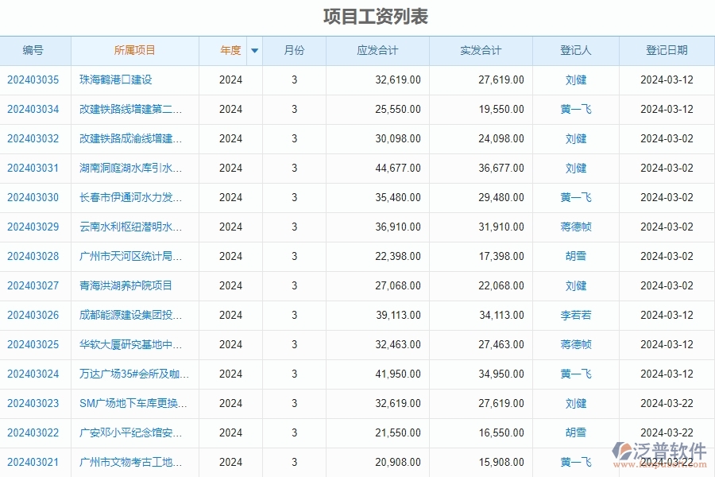Image resolution: width=715 pixels, height=477 pixels.
Task: Select the 实发合计 value 36,677.00
Action: tap(500, 168)
